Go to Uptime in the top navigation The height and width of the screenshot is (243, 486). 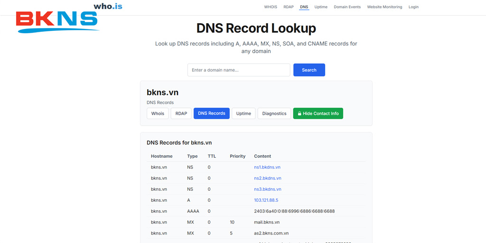321,7
